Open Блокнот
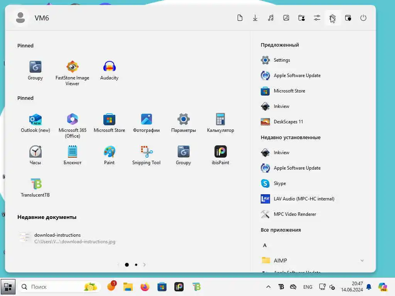Screen dimensions: 395x296 pos(72,155)
